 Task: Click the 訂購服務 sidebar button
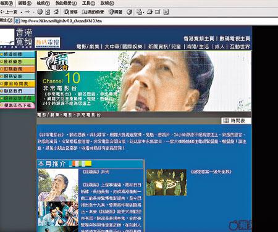tap(17, 69)
